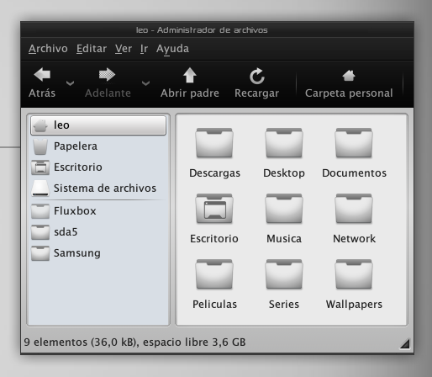Select the Escritorio folder in main pane
This screenshot has height=377, width=432.
pos(214,209)
